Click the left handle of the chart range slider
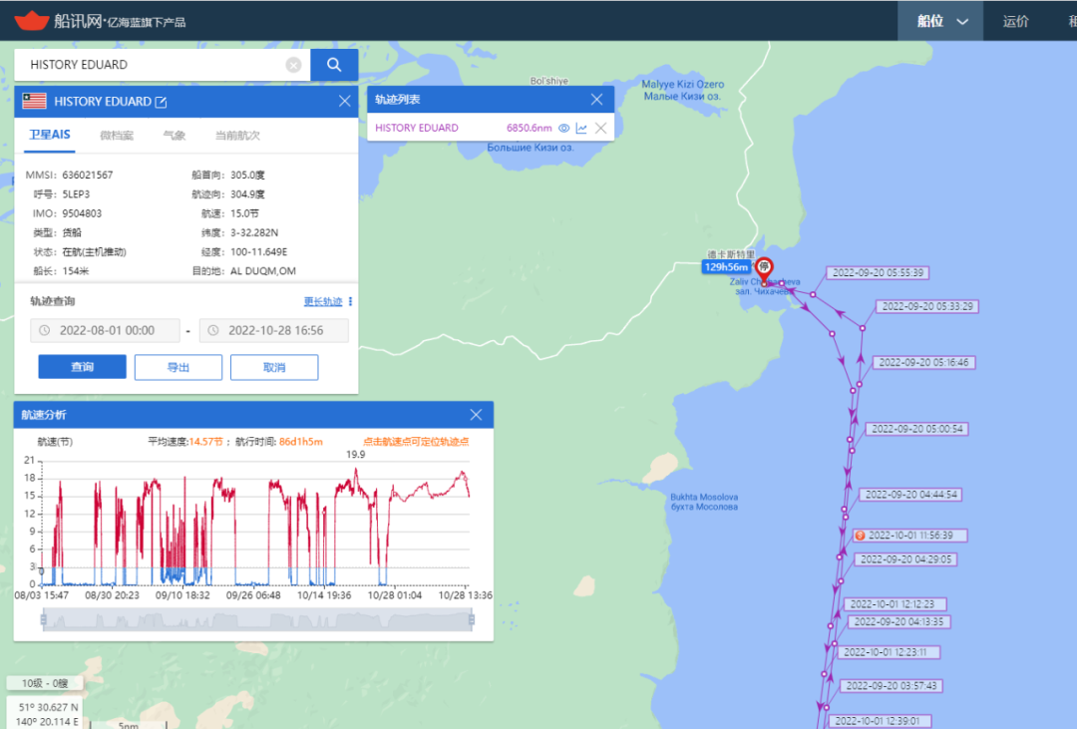 [43, 620]
